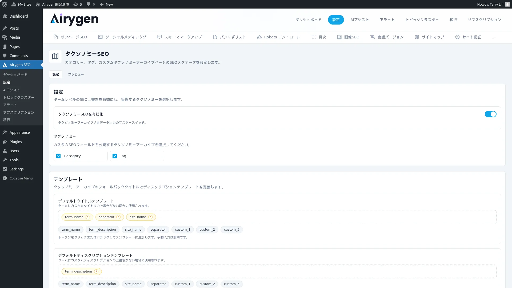Open the サイト認証 settings tab

point(468,37)
